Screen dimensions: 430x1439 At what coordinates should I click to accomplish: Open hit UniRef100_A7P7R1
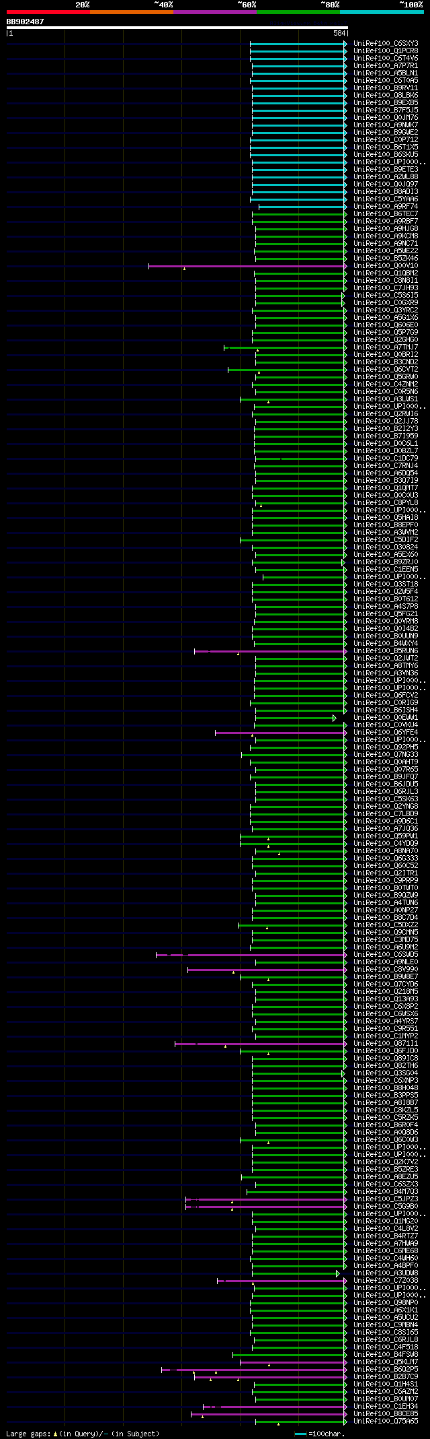[386, 65]
